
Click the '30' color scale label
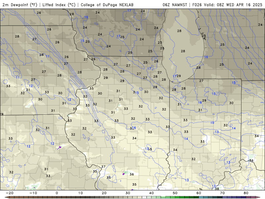pyautogui.click(x=128, y=193)
